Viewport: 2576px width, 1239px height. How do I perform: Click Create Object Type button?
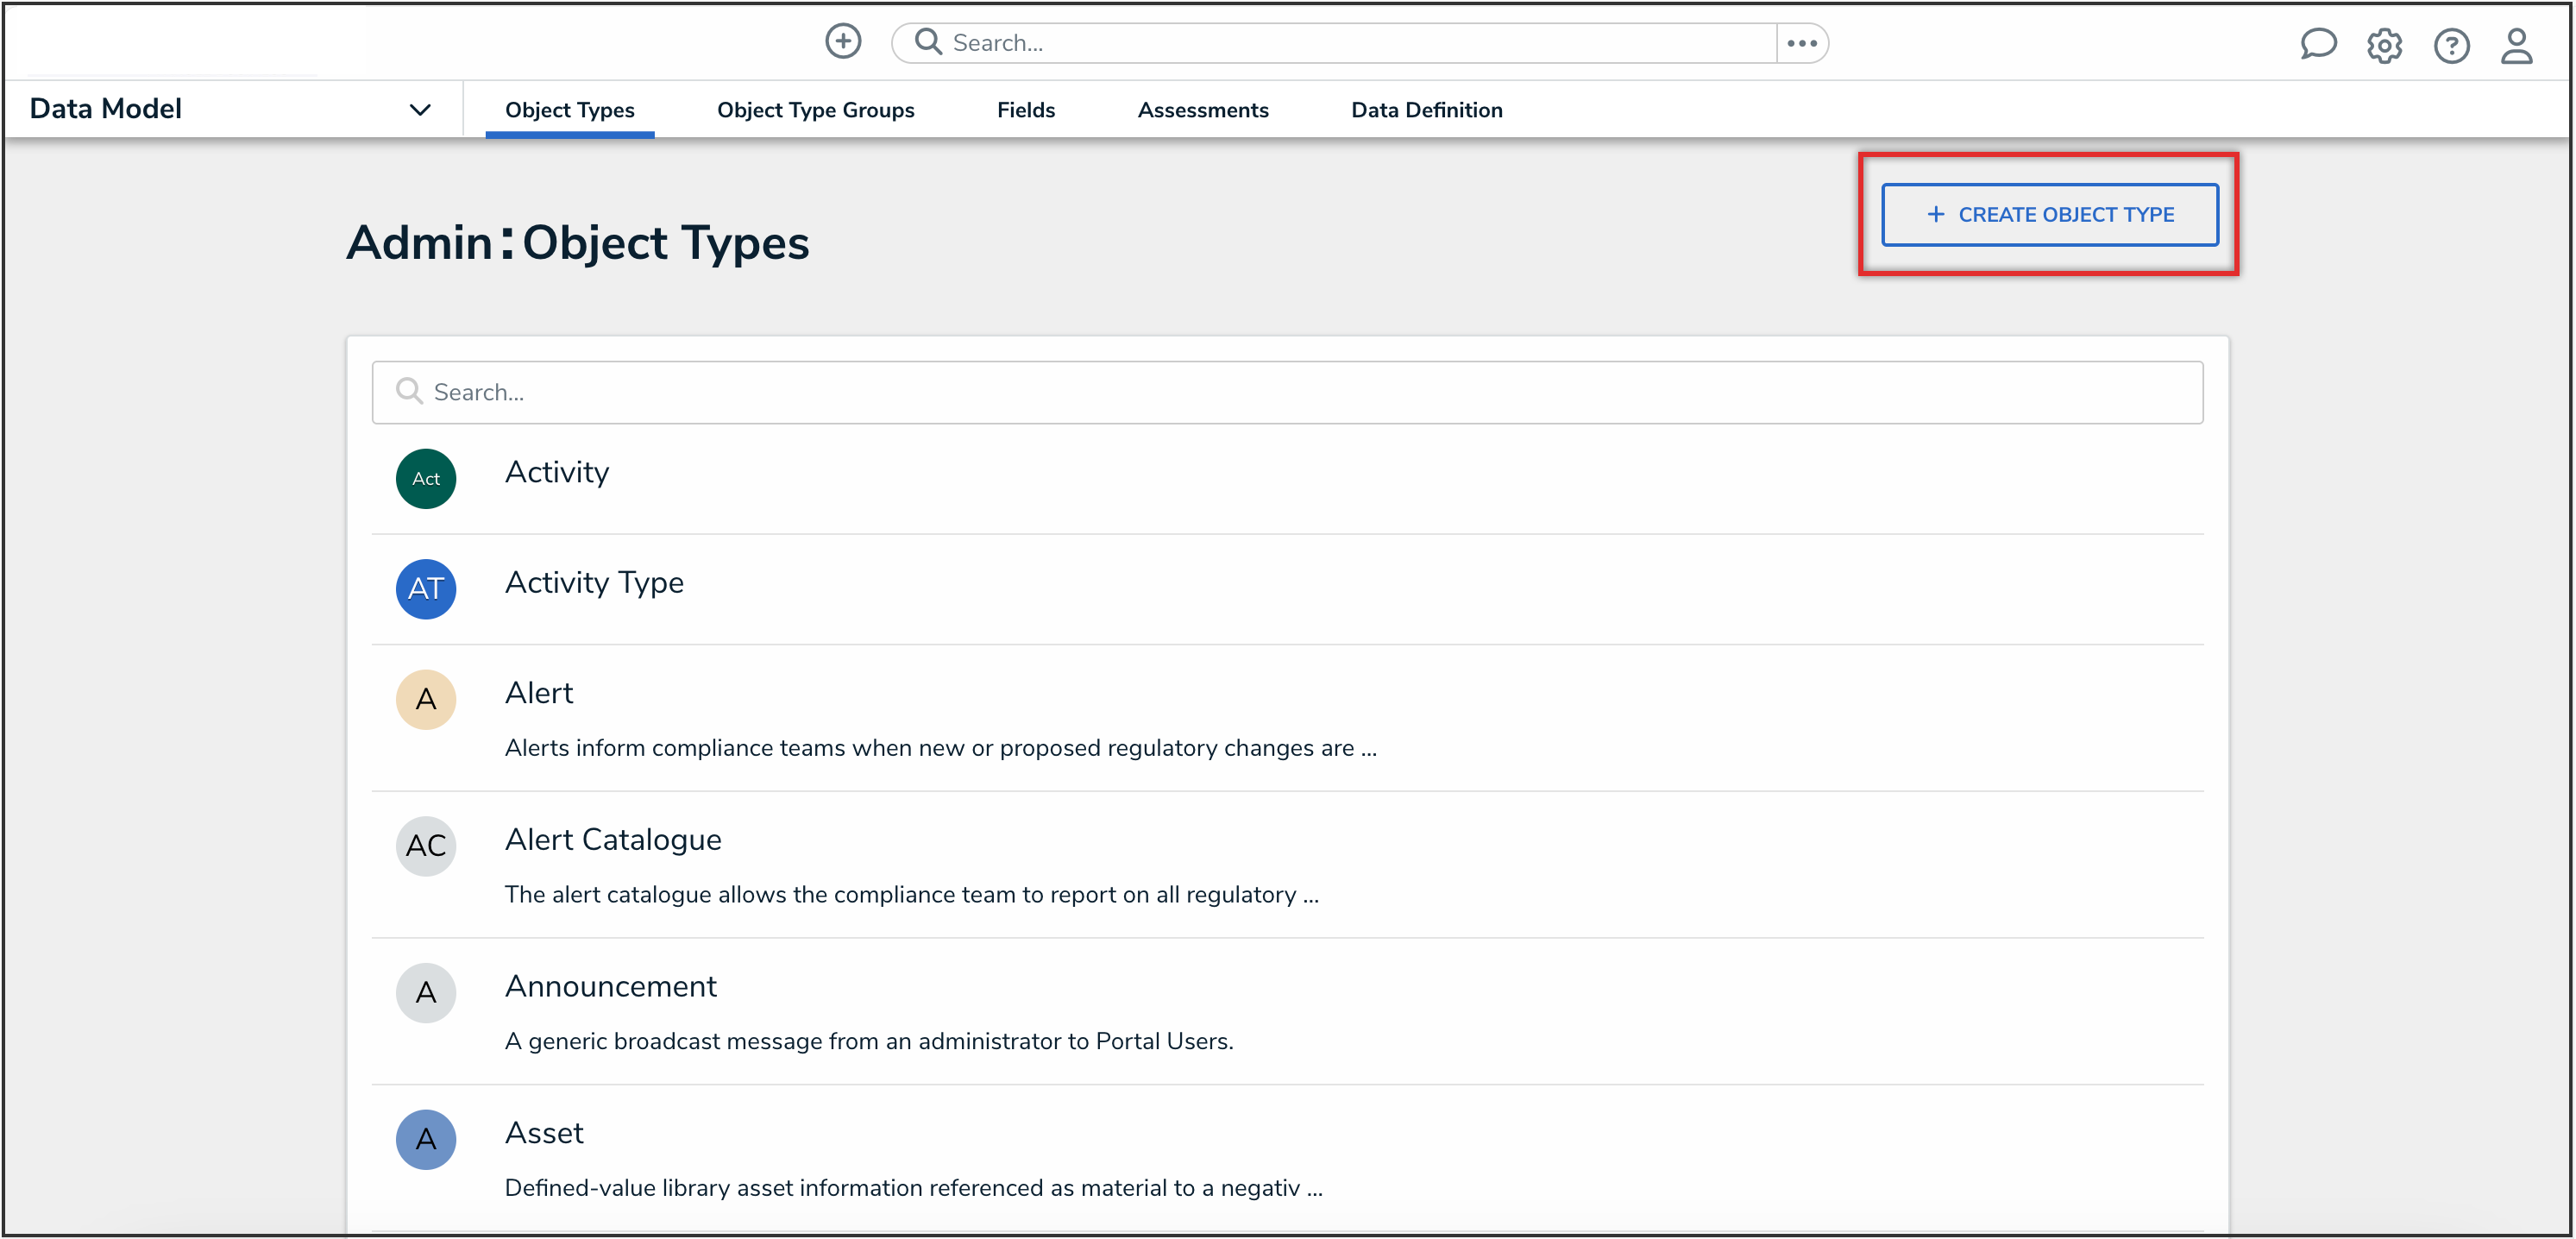click(2049, 215)
